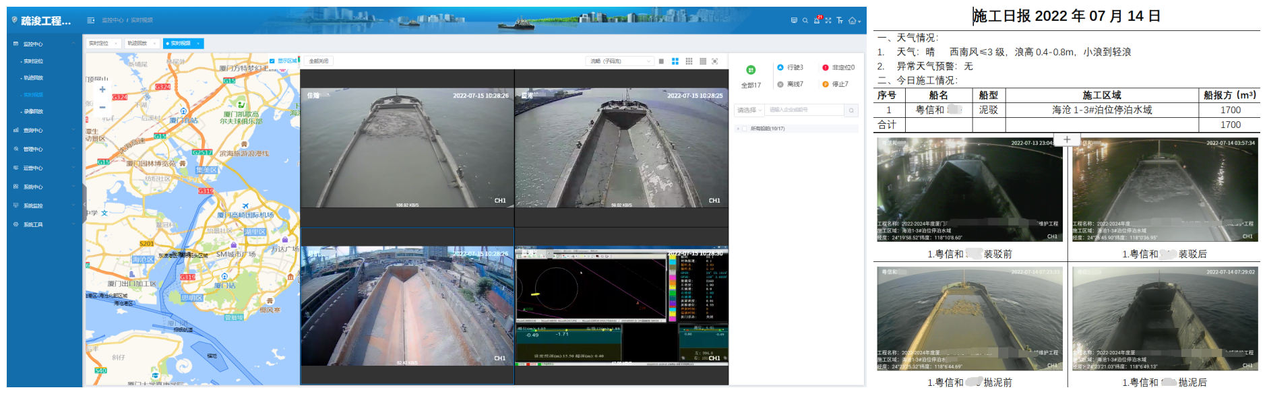
Task: Enter fullscreen video view icon
Action: tap(715, 61)
